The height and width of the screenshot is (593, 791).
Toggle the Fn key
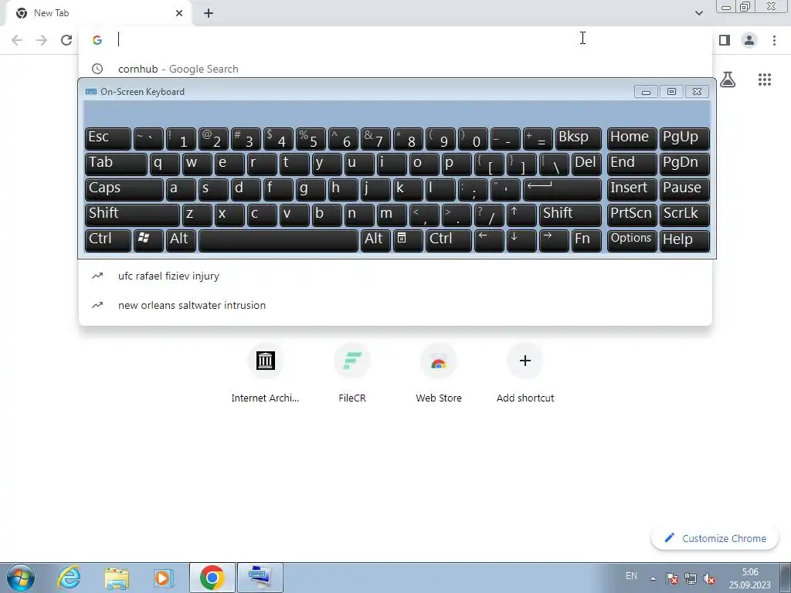point(586,241)
